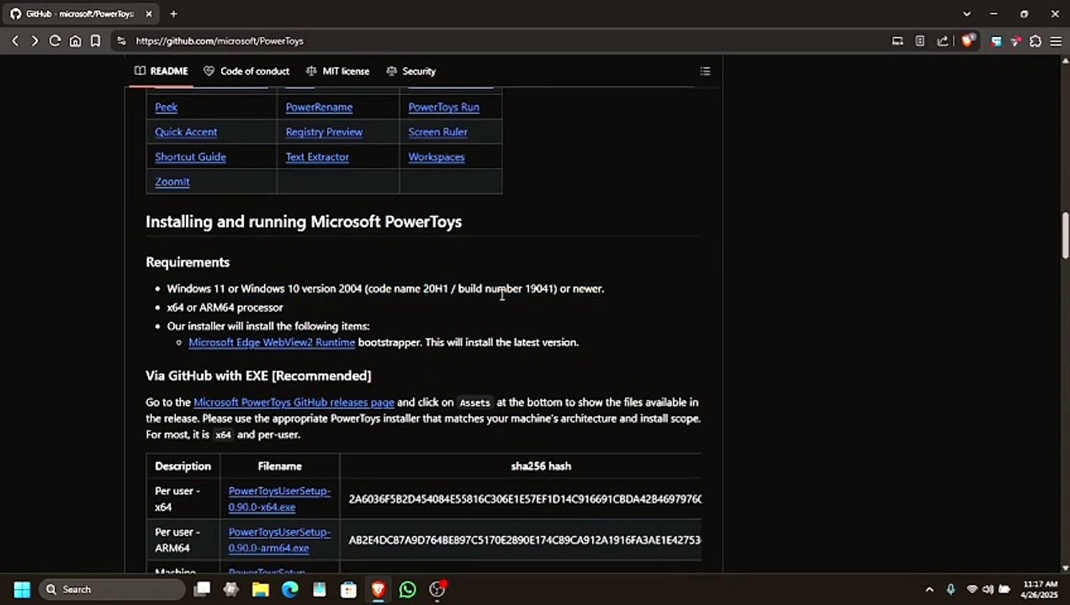Click the 'Installing and running Microsoft PowerToys' heading
This screenshot has width=1070, height=605.
click(x=304, y=222)
